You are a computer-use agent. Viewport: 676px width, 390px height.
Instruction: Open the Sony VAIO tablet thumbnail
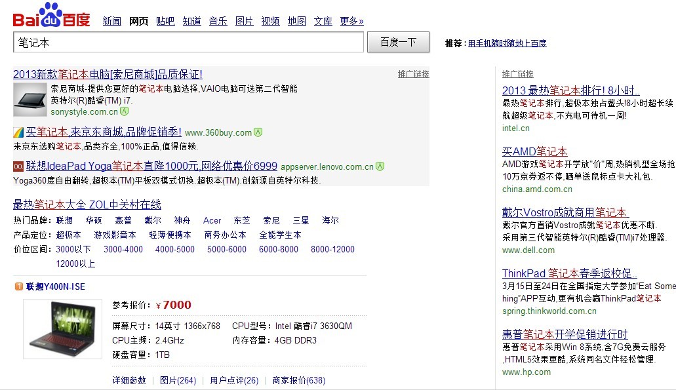(x=30, y=100)
